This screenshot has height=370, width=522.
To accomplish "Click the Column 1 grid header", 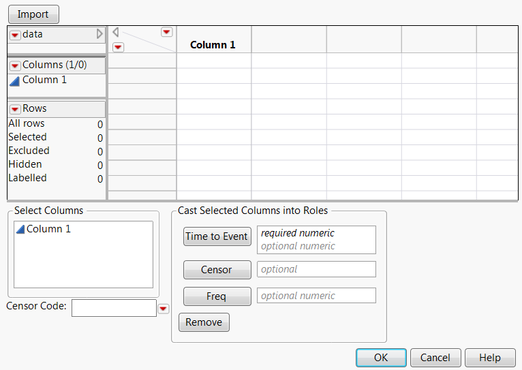I will 213,45.
